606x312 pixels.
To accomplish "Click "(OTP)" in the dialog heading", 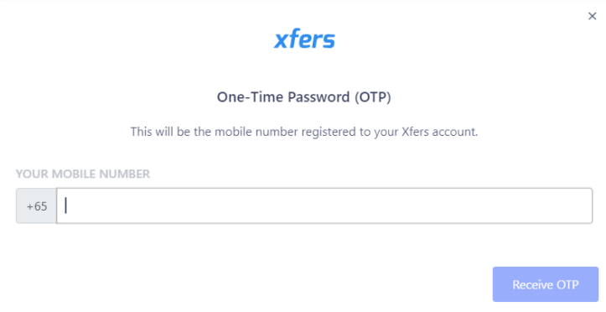I will (x=373, y=96).
